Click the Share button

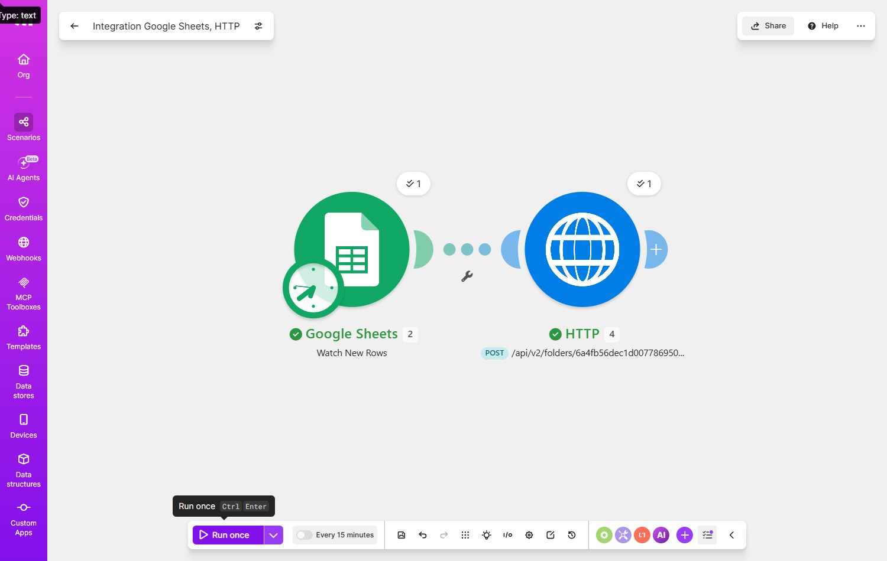768,26
